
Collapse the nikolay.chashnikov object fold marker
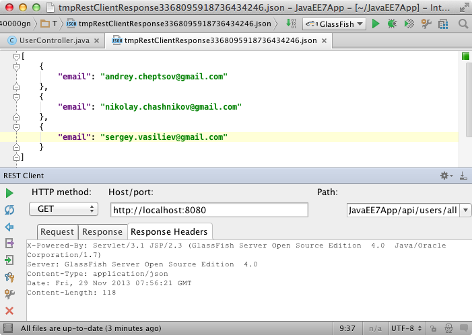(x=17, y=97)
